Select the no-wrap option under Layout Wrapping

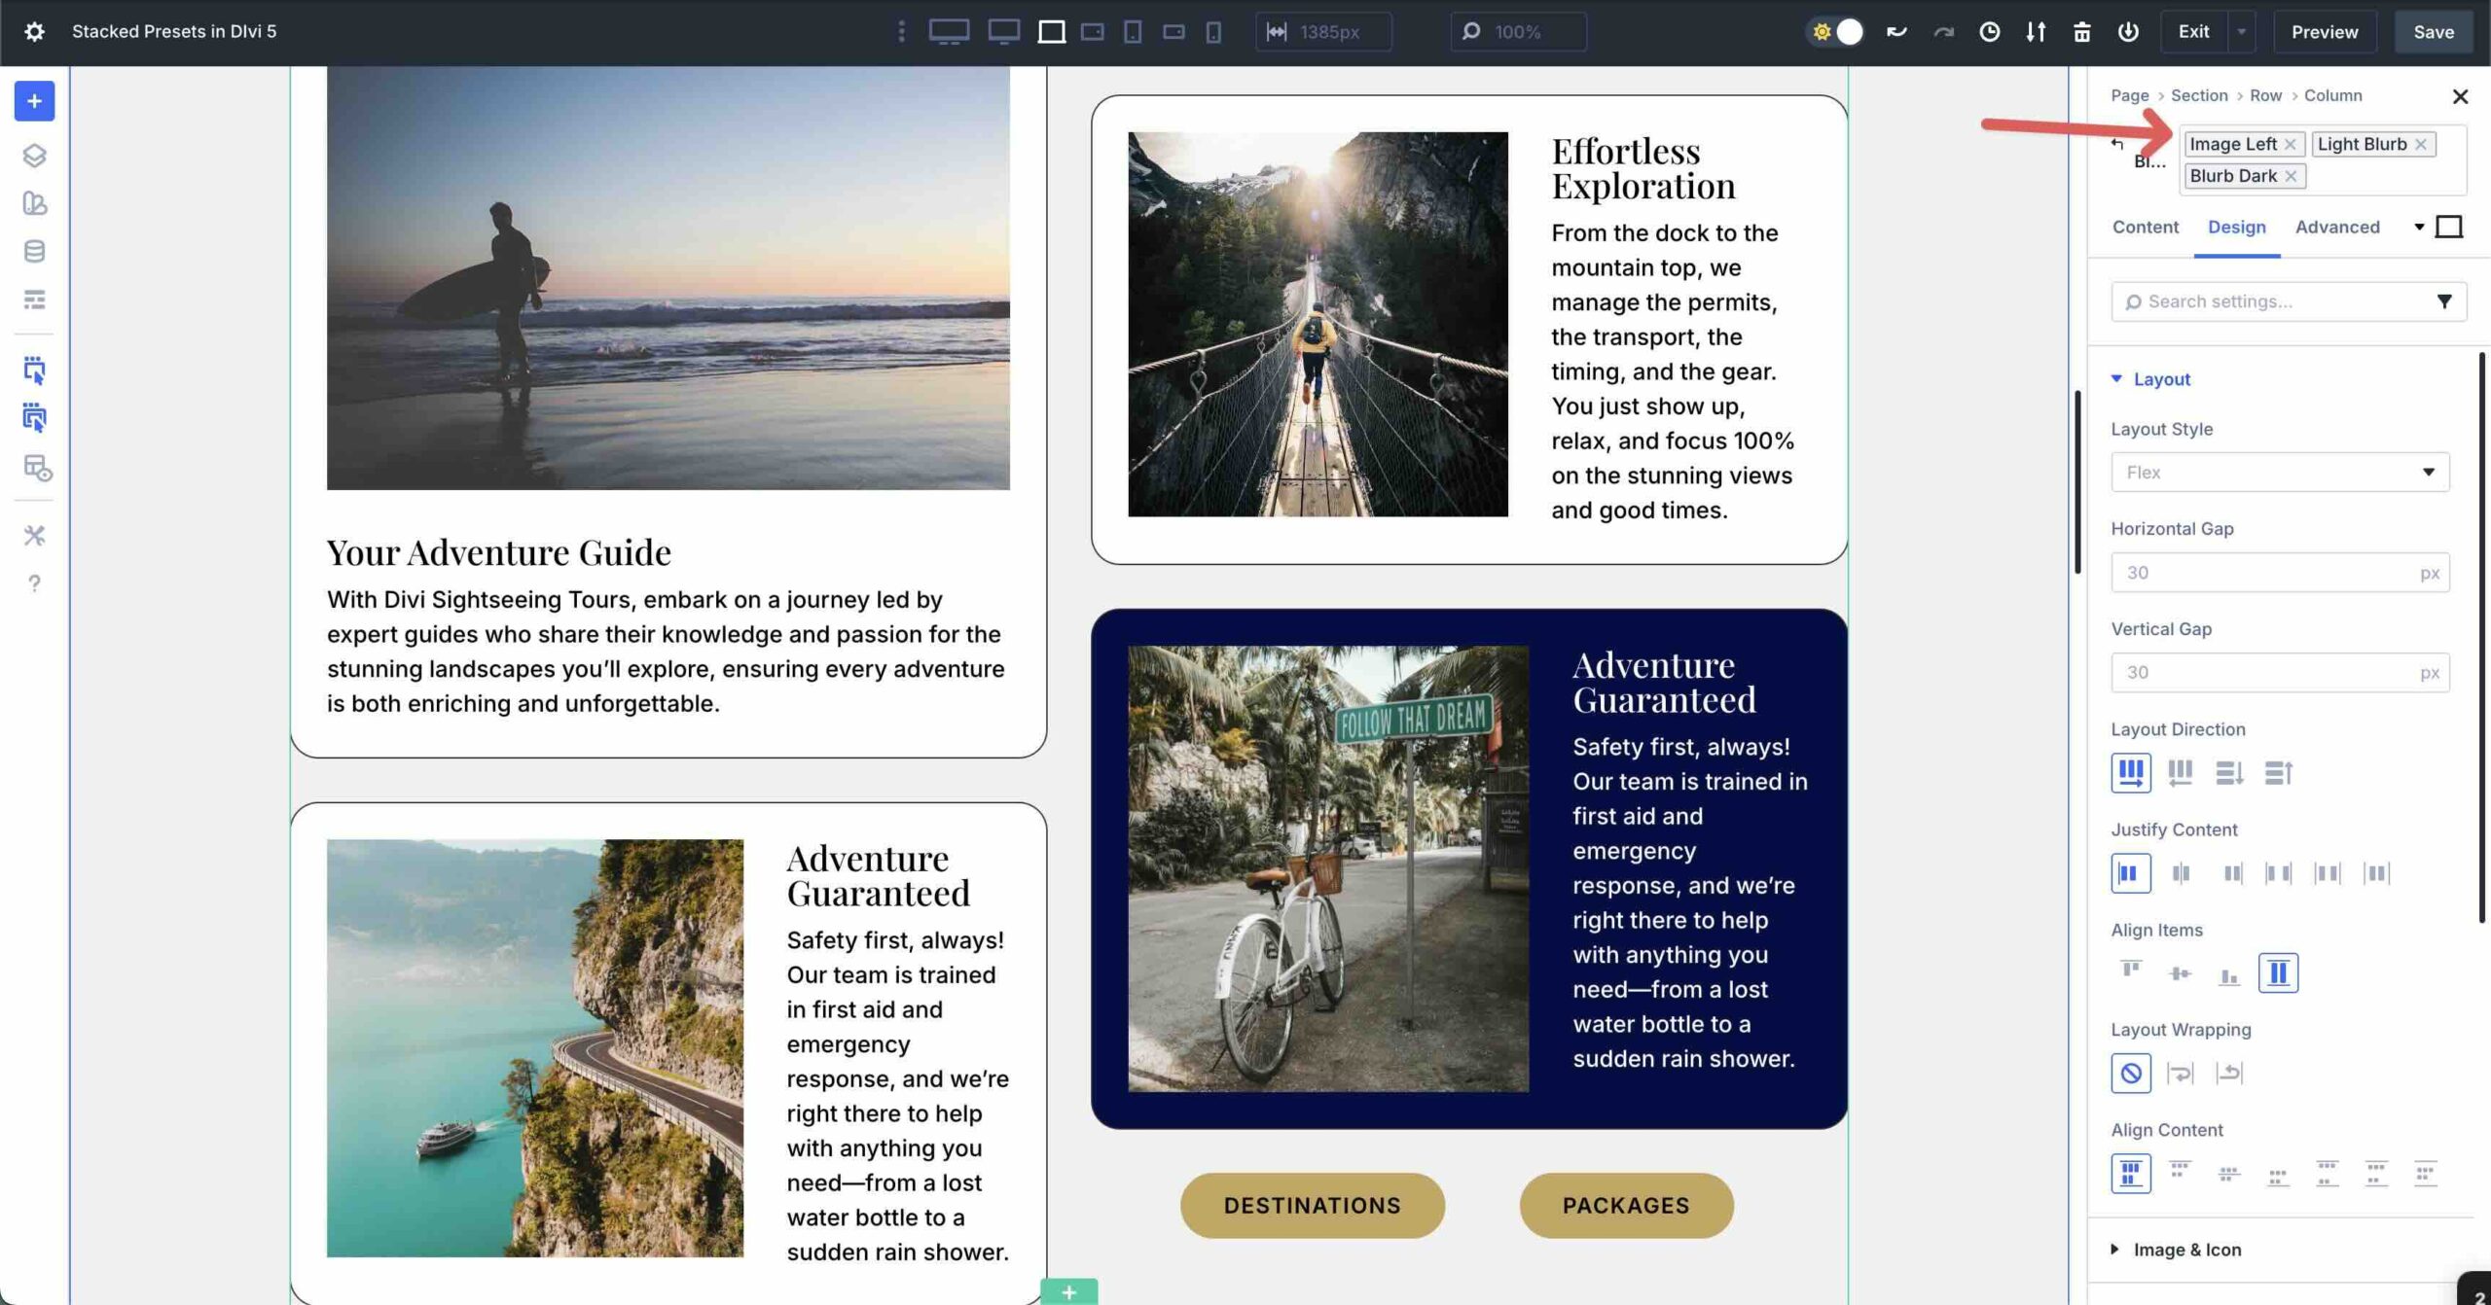click(x=2131, y=1074)
